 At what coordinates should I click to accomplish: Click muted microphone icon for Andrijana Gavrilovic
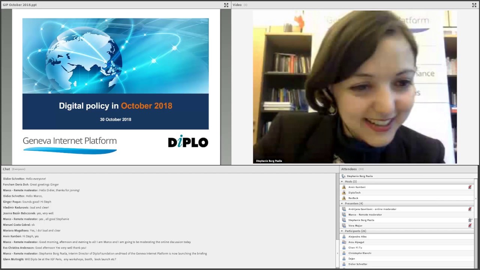[x=470, y=209]
